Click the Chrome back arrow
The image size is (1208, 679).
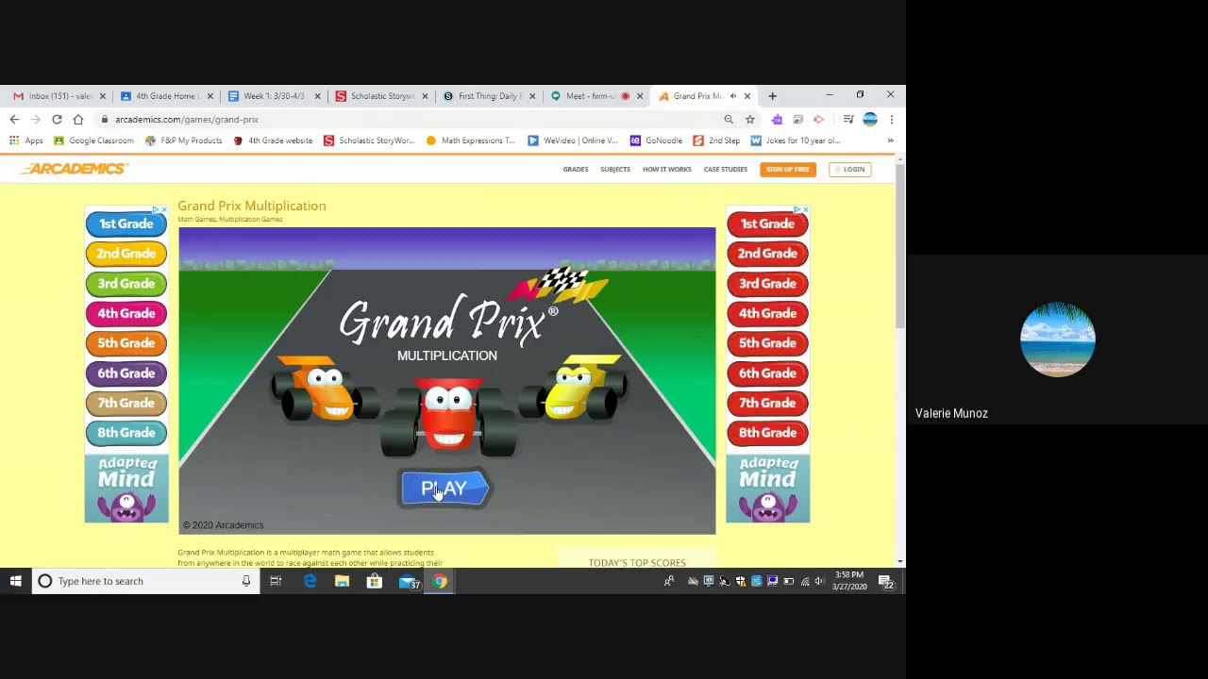click(x=14, y=120)
